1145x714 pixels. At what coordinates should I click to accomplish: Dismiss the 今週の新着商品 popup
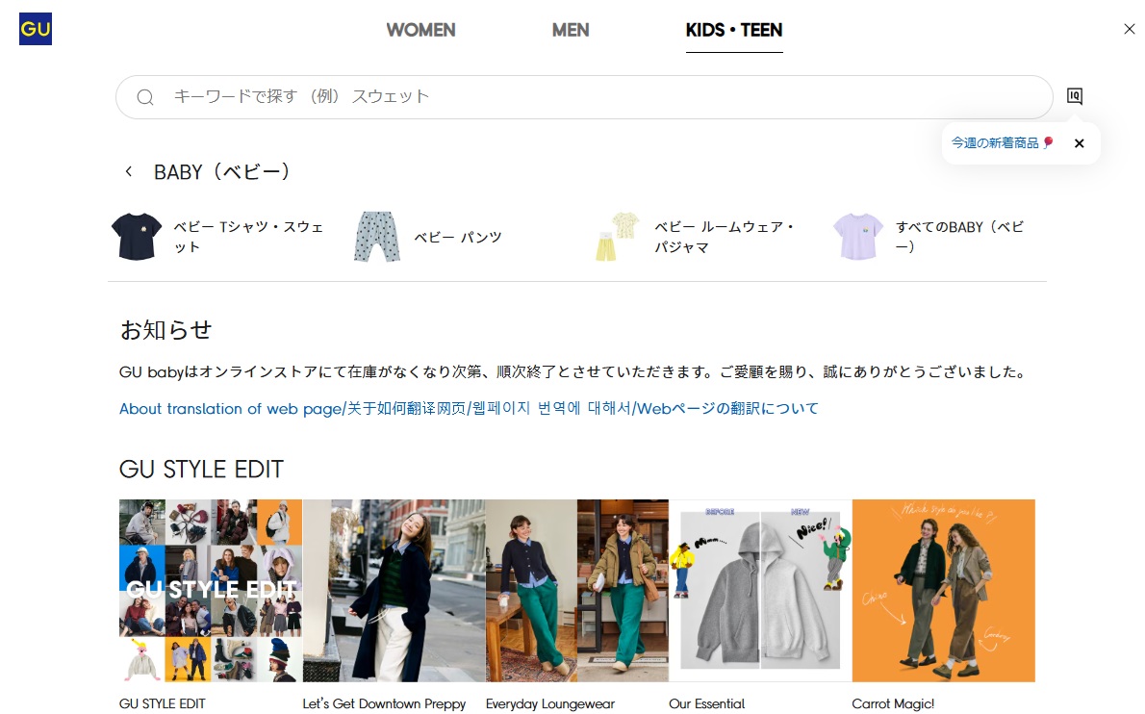point(1080,143)
